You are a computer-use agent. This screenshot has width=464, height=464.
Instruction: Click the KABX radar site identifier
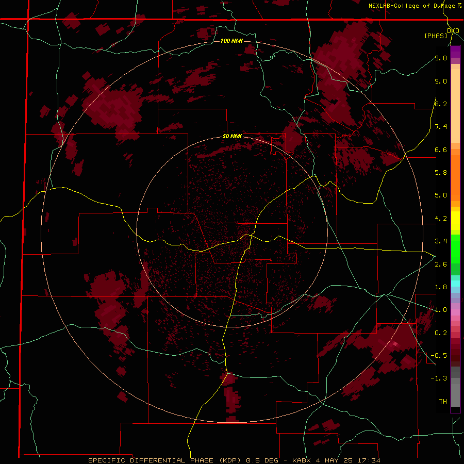pyautogui.click(x=302, y=460)
